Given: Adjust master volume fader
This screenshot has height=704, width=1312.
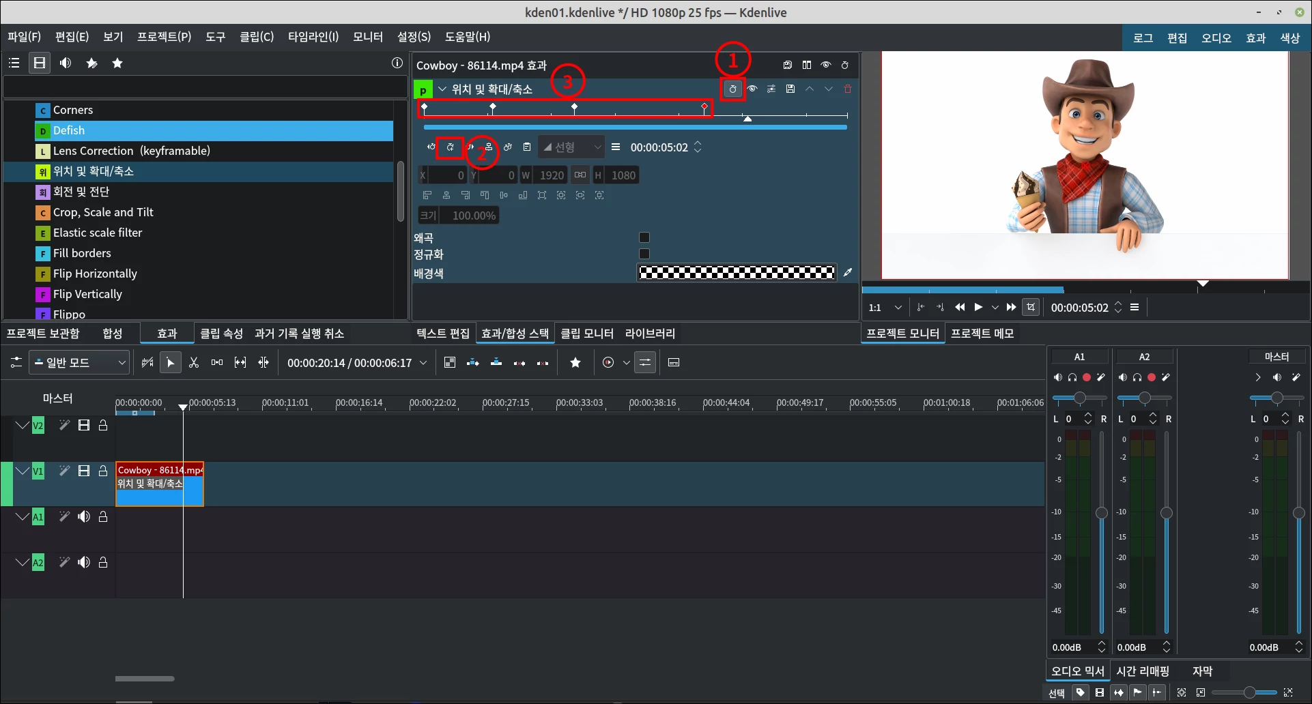Looking at the screenshot, I should (x=1299, y=513).
